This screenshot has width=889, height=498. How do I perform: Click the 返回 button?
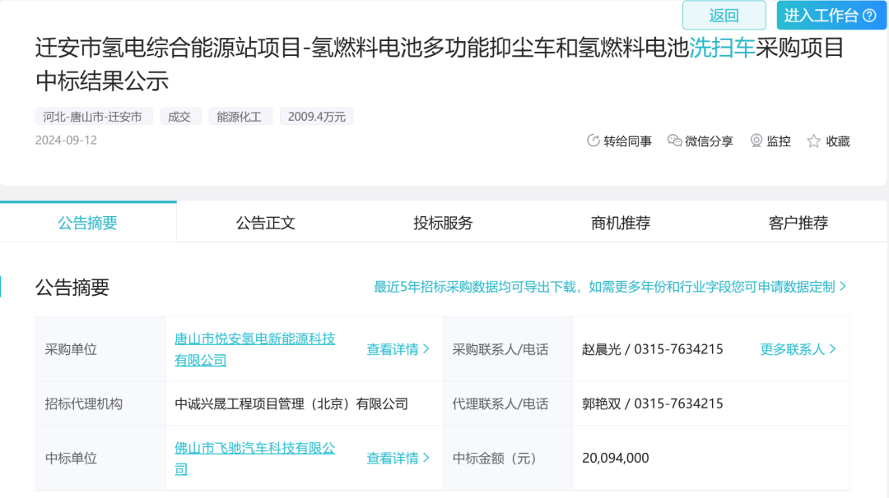coord(724,16)
